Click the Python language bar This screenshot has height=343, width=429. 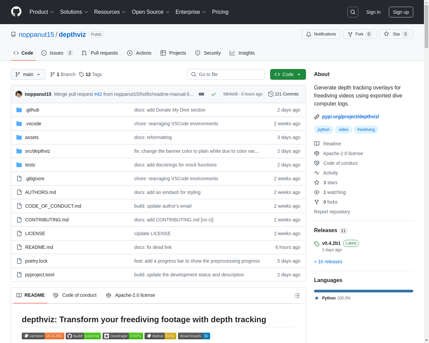364,291
